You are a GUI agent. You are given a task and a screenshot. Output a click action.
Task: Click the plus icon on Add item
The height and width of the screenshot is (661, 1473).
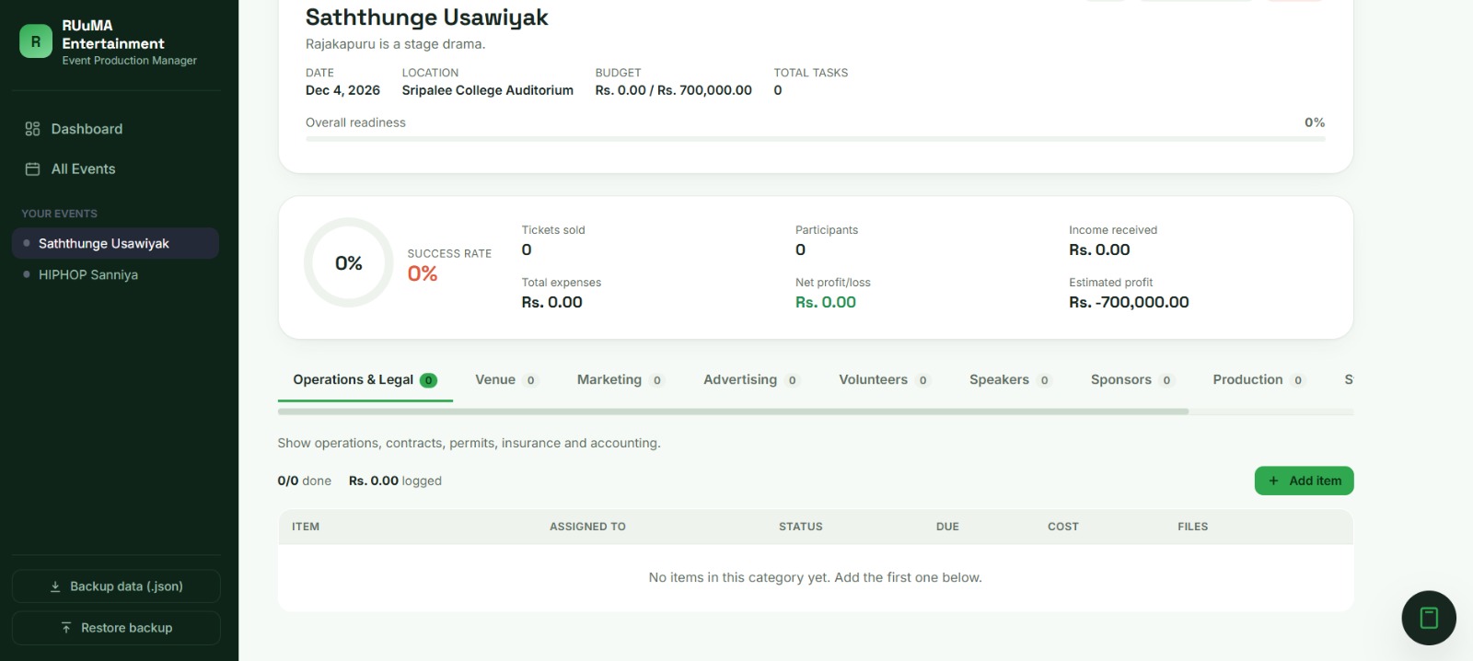(1274, 481)
